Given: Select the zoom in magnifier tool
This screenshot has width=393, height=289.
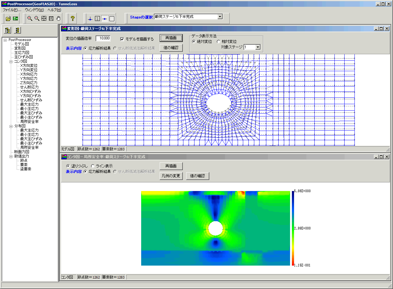Looking at the screenshot, I should tap(30, 18).
